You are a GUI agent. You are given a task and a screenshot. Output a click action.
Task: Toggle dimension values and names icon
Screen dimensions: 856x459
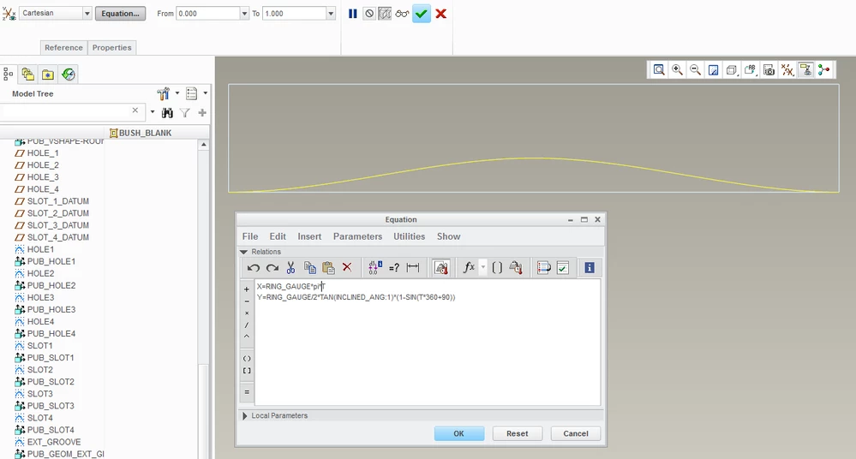(375, 267)
